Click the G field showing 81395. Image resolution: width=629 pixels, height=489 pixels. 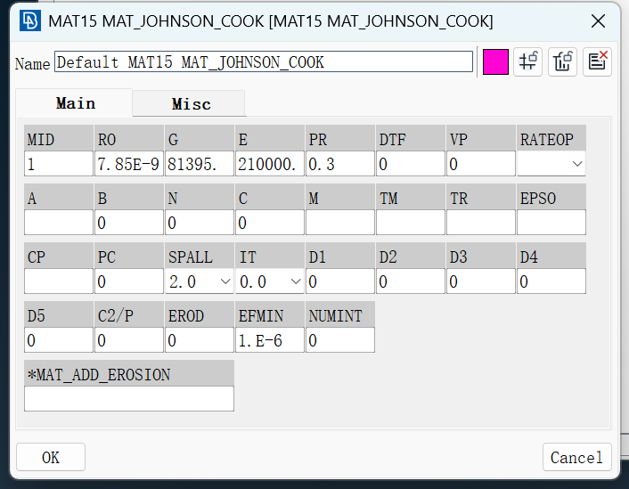[x=200, y=164]
